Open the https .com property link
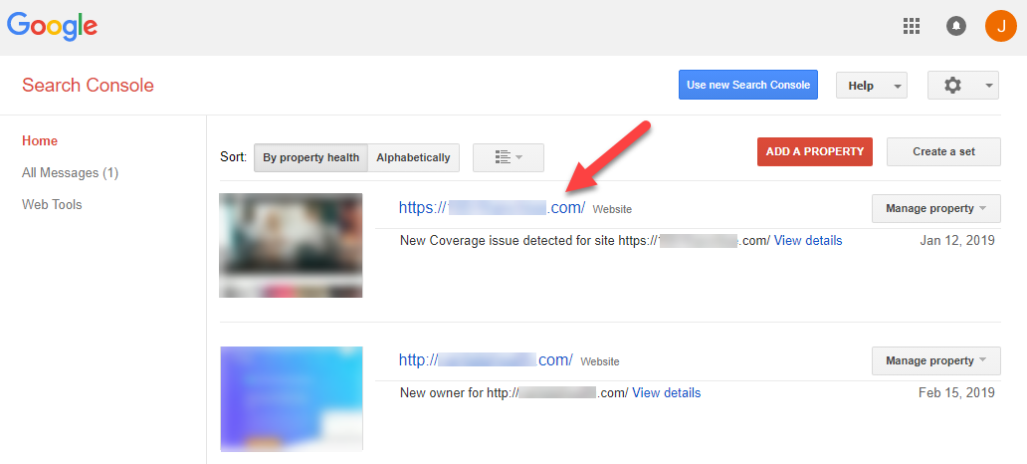Viewport: 1027px width, 464px height. [x=492, y=208]
